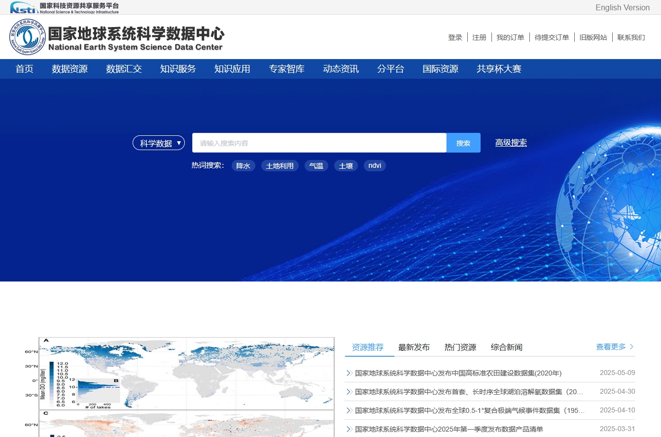
Task: Open 知识应用 navigation menu
Action: tap(232, 69)
